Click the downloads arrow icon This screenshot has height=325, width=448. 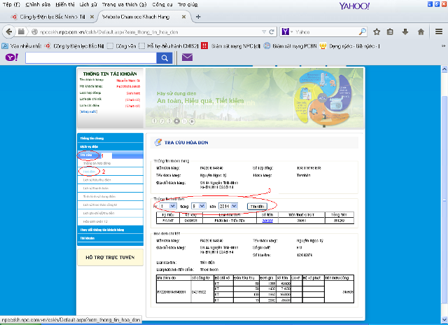(x=406, y=32)
